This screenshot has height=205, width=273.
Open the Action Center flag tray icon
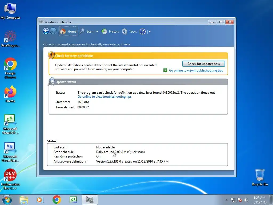240,200
